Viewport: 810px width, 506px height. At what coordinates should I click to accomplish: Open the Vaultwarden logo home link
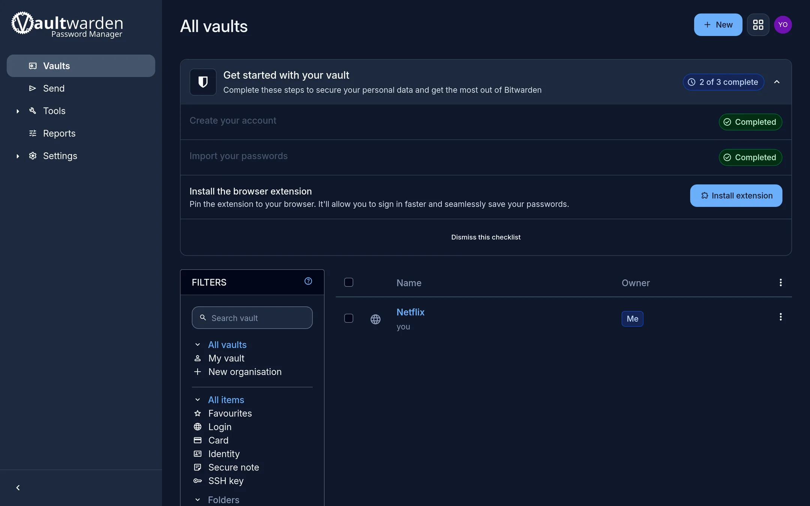[67, 25]
